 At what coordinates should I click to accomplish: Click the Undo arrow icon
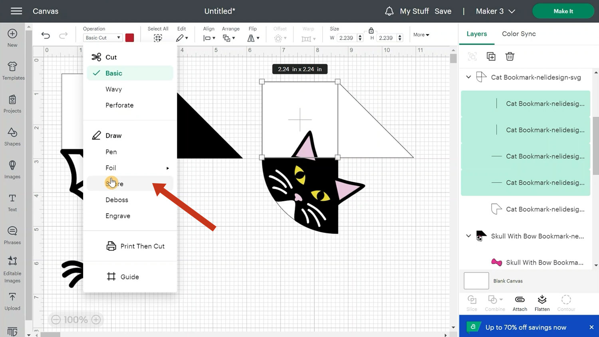coord(46,36)
